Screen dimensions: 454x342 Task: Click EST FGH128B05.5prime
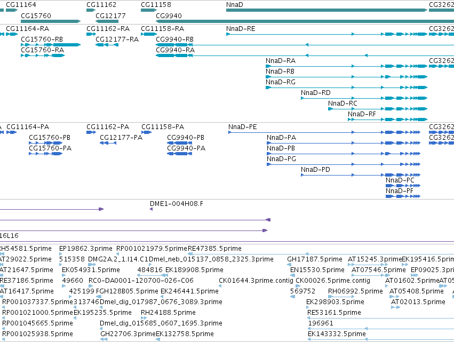pyautogui.click(x=127, y=291)
